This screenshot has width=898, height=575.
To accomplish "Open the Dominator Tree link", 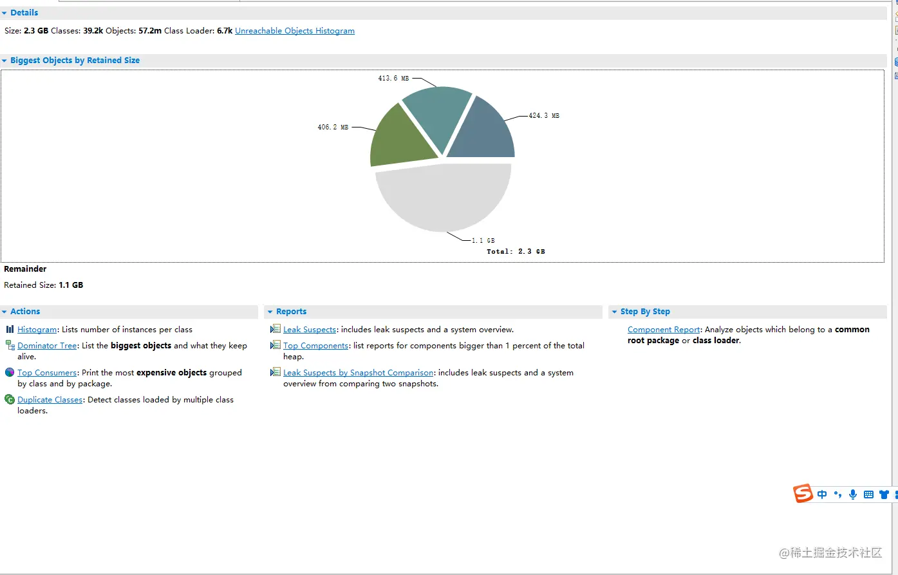I will coord(47,345).
